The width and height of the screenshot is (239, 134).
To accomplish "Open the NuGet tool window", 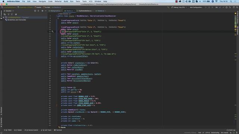I will click(18, 130).
